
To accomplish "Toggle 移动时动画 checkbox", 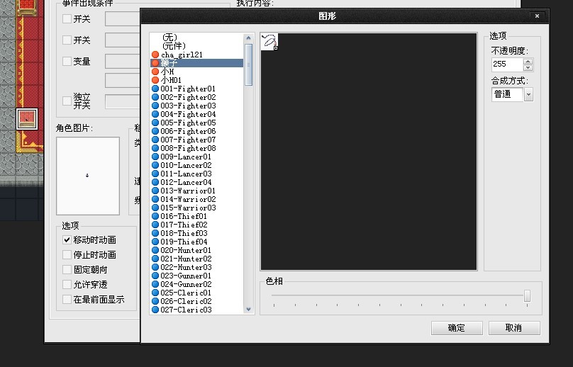I will coord(67,240).
